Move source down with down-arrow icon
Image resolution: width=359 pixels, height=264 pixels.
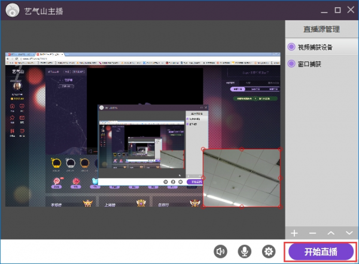[x=349, y=233]
